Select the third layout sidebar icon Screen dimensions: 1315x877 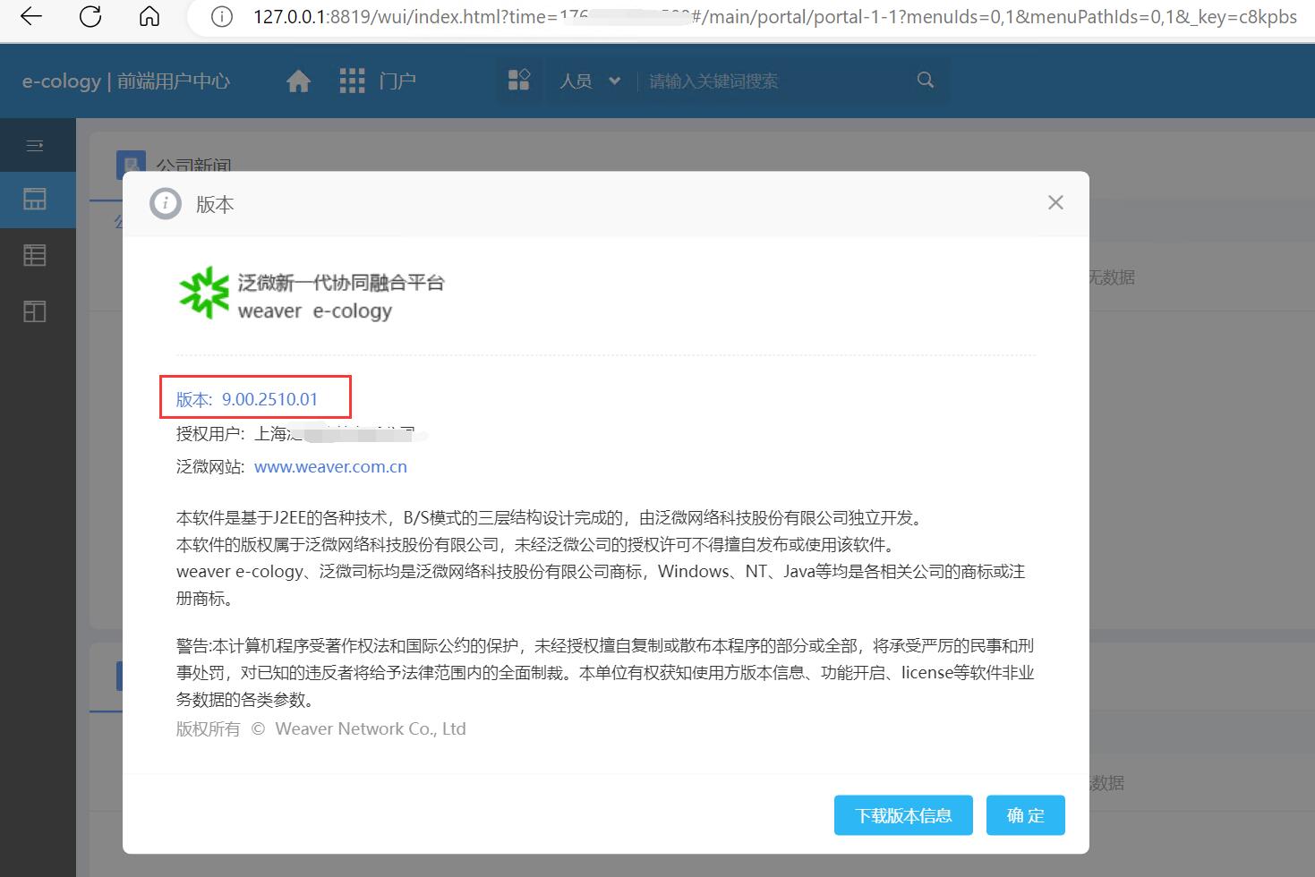pos(35,311)
